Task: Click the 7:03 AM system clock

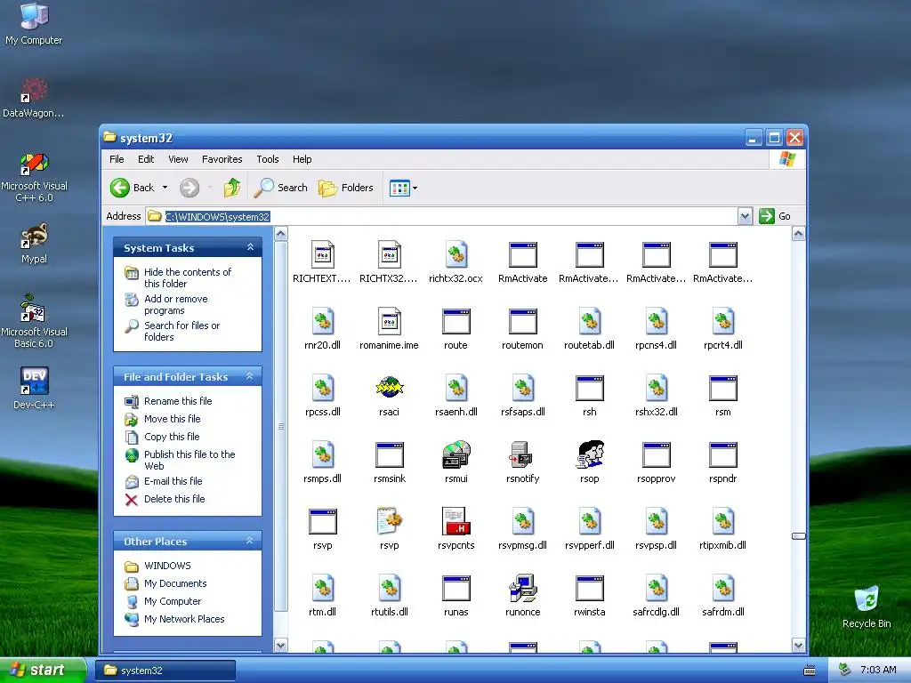Action: click(x=878, y=671)
